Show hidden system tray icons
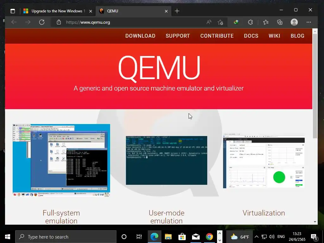The image size is (324, 243). pyautogui.click(x=256, y=237)
